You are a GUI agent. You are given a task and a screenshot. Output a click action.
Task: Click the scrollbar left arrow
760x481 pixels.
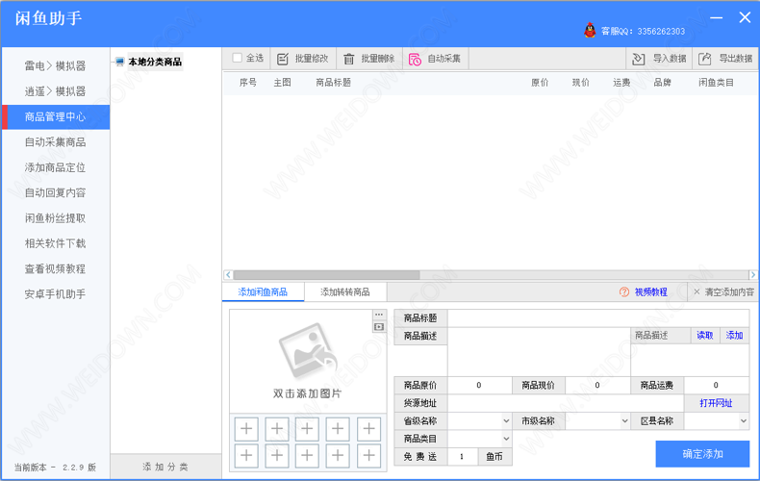(228, 275)
